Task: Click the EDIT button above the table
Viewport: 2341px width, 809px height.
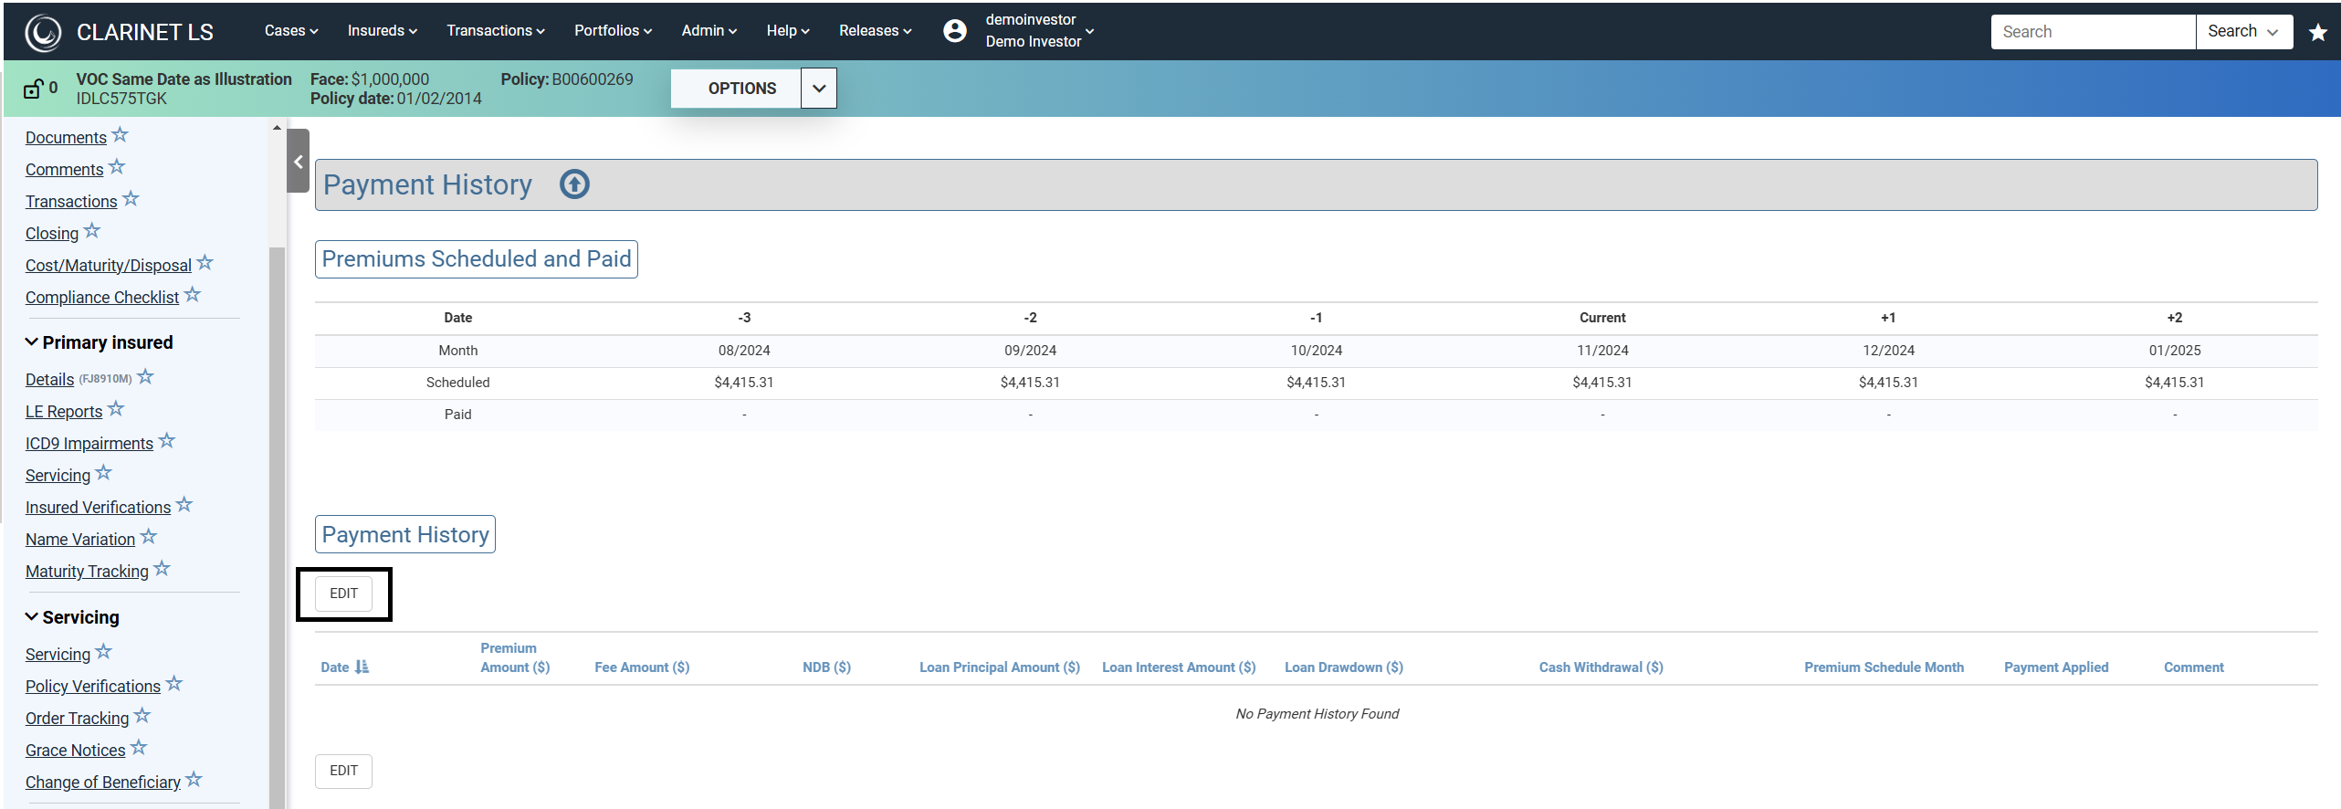Action: pyautogui.click(x=343, y=594)
